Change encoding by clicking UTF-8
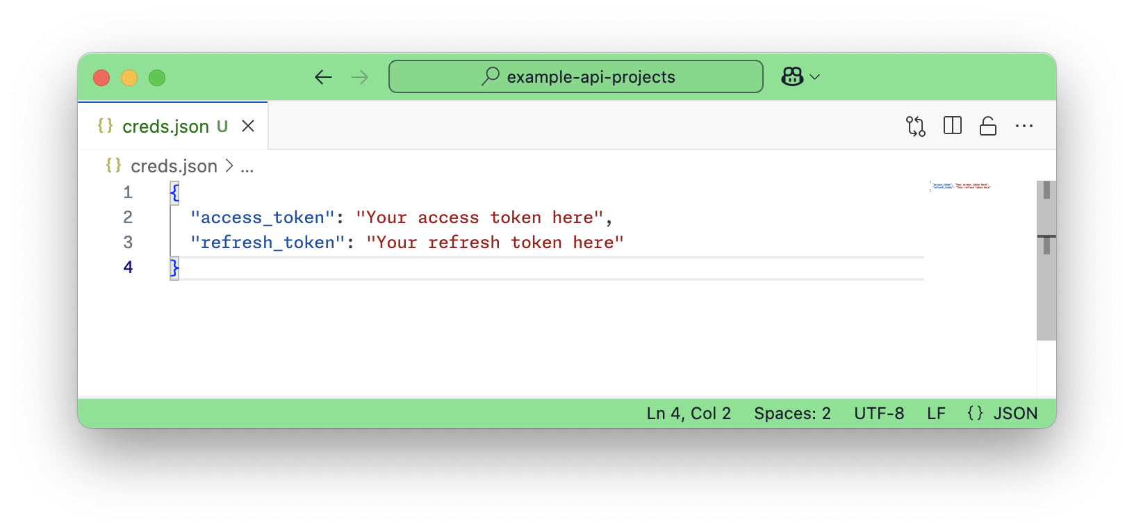 tap(878, 413)
